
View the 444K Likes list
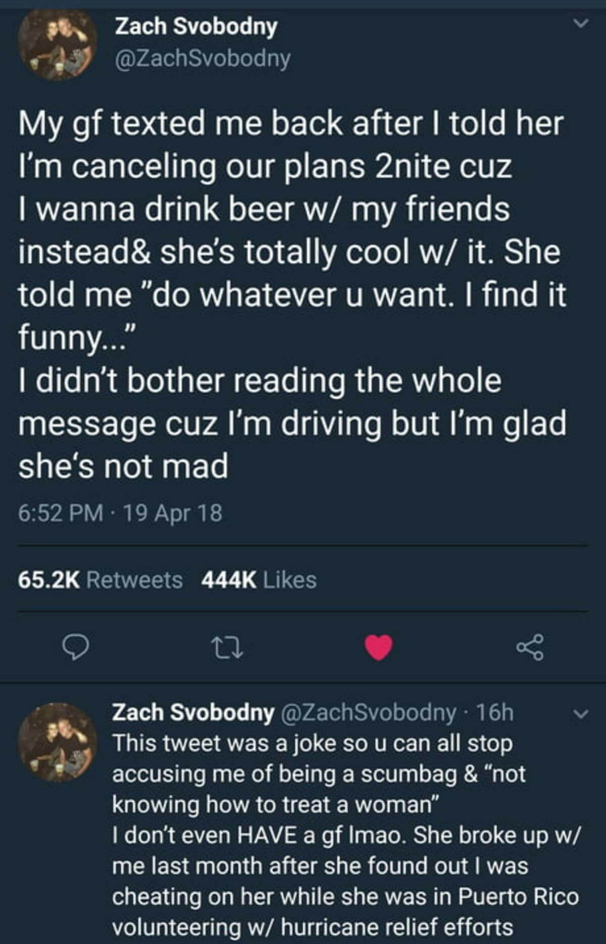pos(259,580)
